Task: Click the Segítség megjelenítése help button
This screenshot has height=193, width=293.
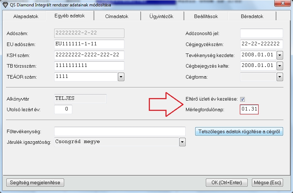Action: coord(35,182)
